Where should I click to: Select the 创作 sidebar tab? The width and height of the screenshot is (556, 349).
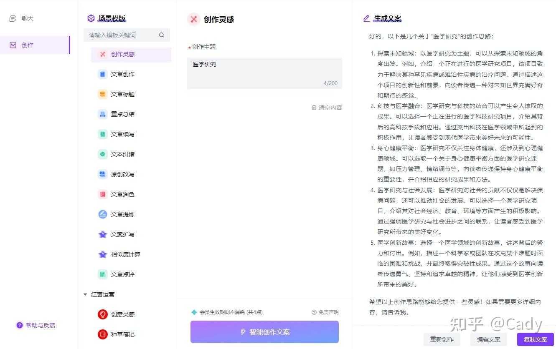35,45
